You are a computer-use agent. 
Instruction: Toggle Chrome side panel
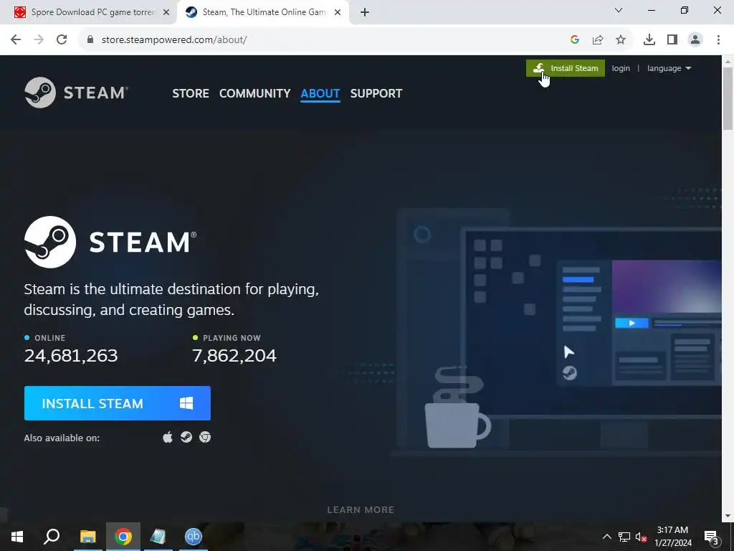tap(672, 40)
